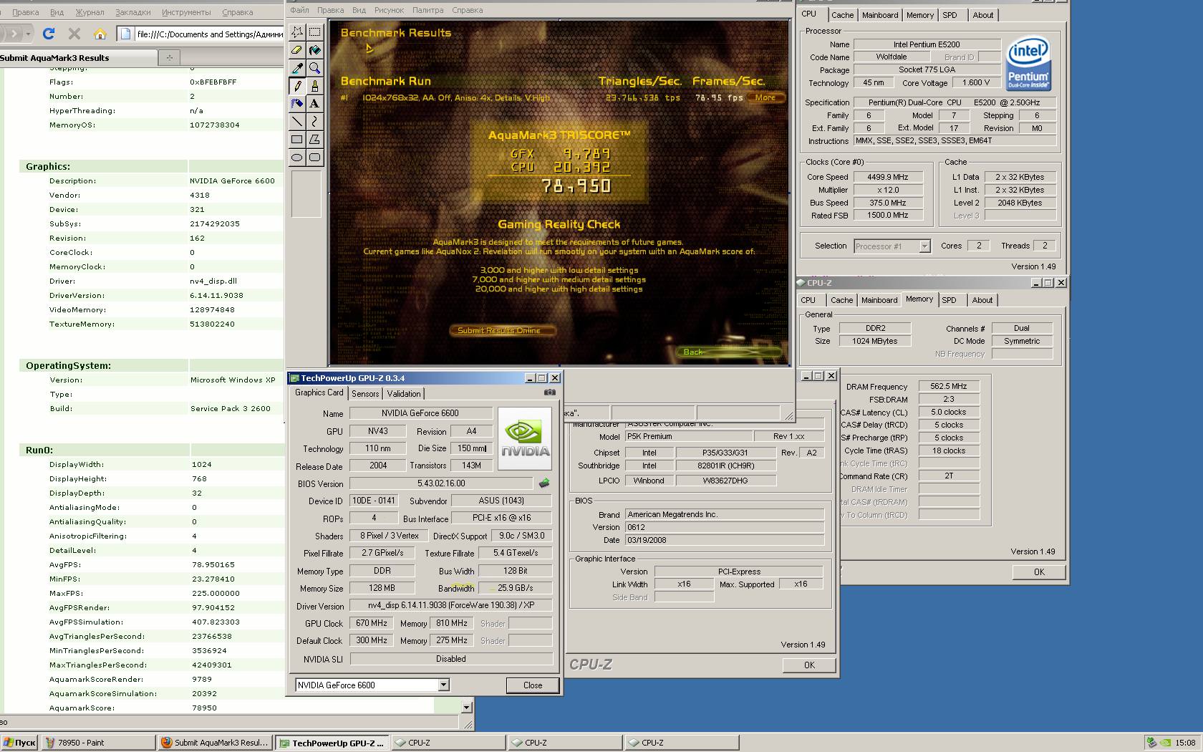Image resolution: width=1203 pixels, height=752 pixels.
Task: Click the DRAM Frequency value 562.5 MHz
Action: [x=949, y=386]
